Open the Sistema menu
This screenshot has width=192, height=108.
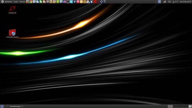pos(22,2)
